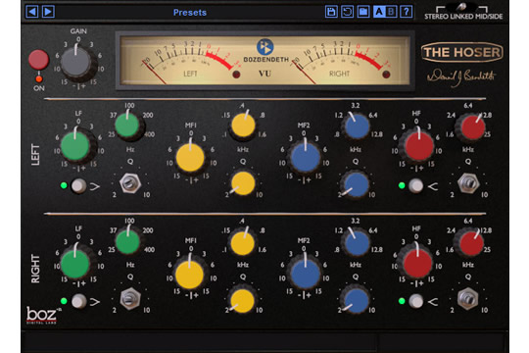529x353 pixels.
Task: Click the LEFT MF1 frequency kHz knob
Action: click(x=243, y=125)
